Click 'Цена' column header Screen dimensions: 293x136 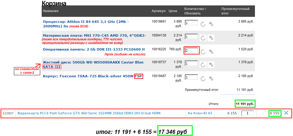click(x=173, y=11)
